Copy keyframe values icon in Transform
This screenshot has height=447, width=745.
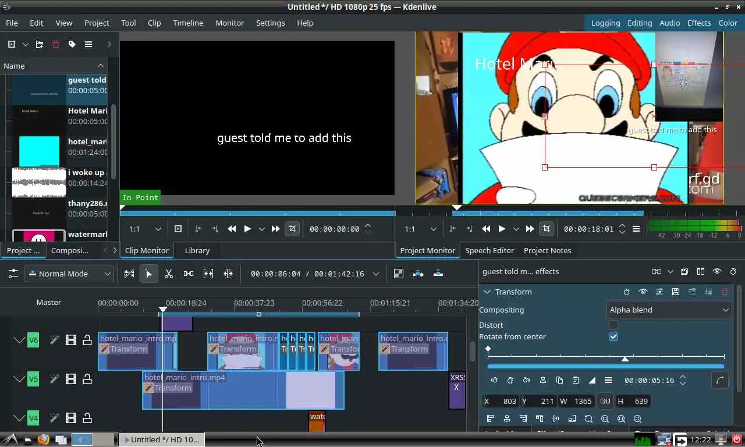tap(559, 380)
